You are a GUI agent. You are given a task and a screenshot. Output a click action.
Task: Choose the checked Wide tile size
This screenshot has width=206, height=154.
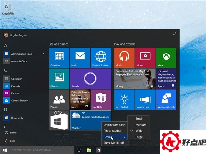click(x=139, y=131)
